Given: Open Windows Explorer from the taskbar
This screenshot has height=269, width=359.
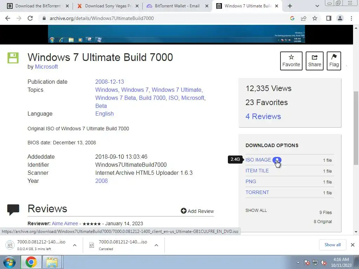Looking at the screenshot, I should point(52,262).
